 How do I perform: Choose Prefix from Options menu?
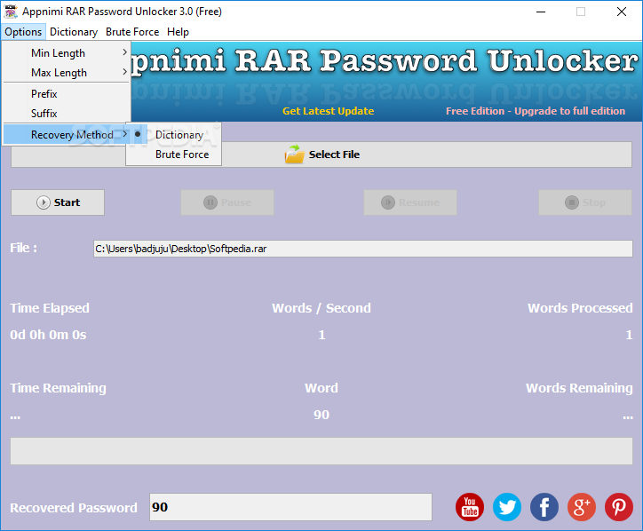pos(67,94)
